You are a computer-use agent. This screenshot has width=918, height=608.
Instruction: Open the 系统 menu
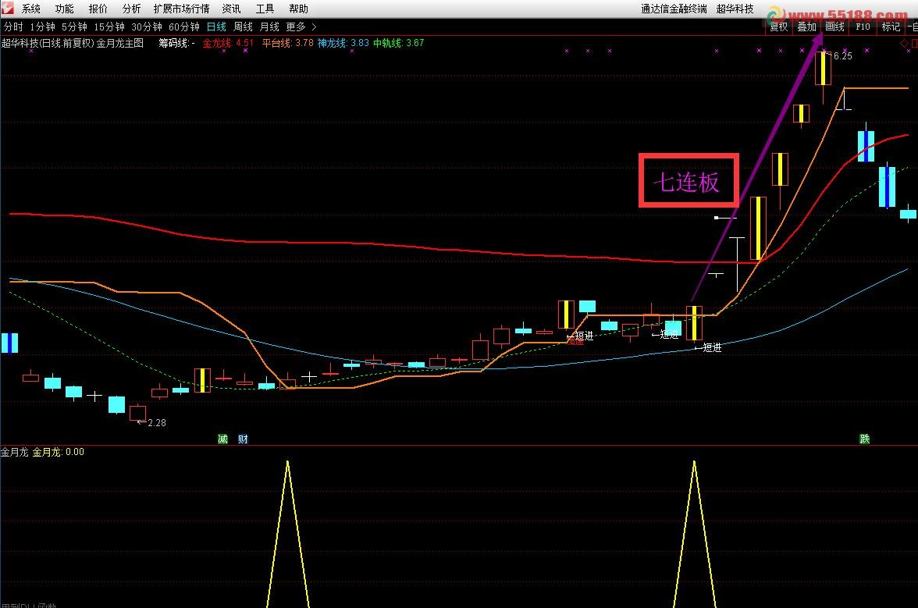click(x=31, y=9)
